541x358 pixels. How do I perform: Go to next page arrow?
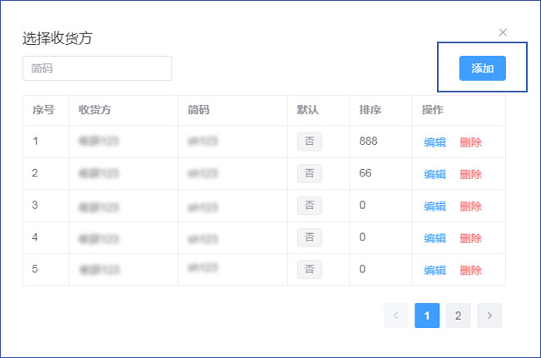point(489,316)
